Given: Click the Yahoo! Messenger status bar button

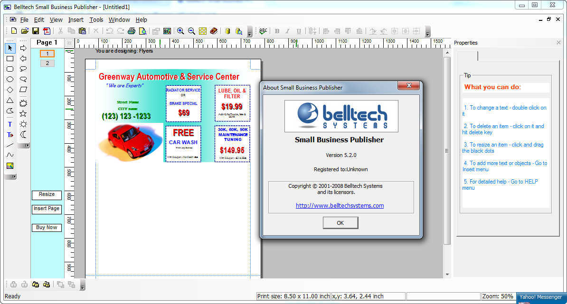Looking at the screenshot, I should tap(540, 296).
